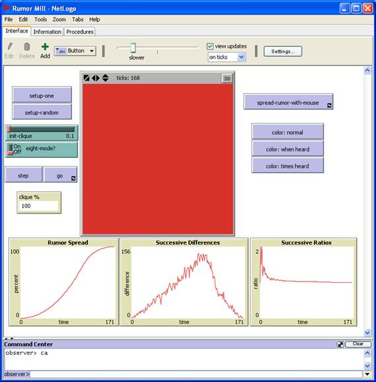Click the color: times heard button

(287, 165)
